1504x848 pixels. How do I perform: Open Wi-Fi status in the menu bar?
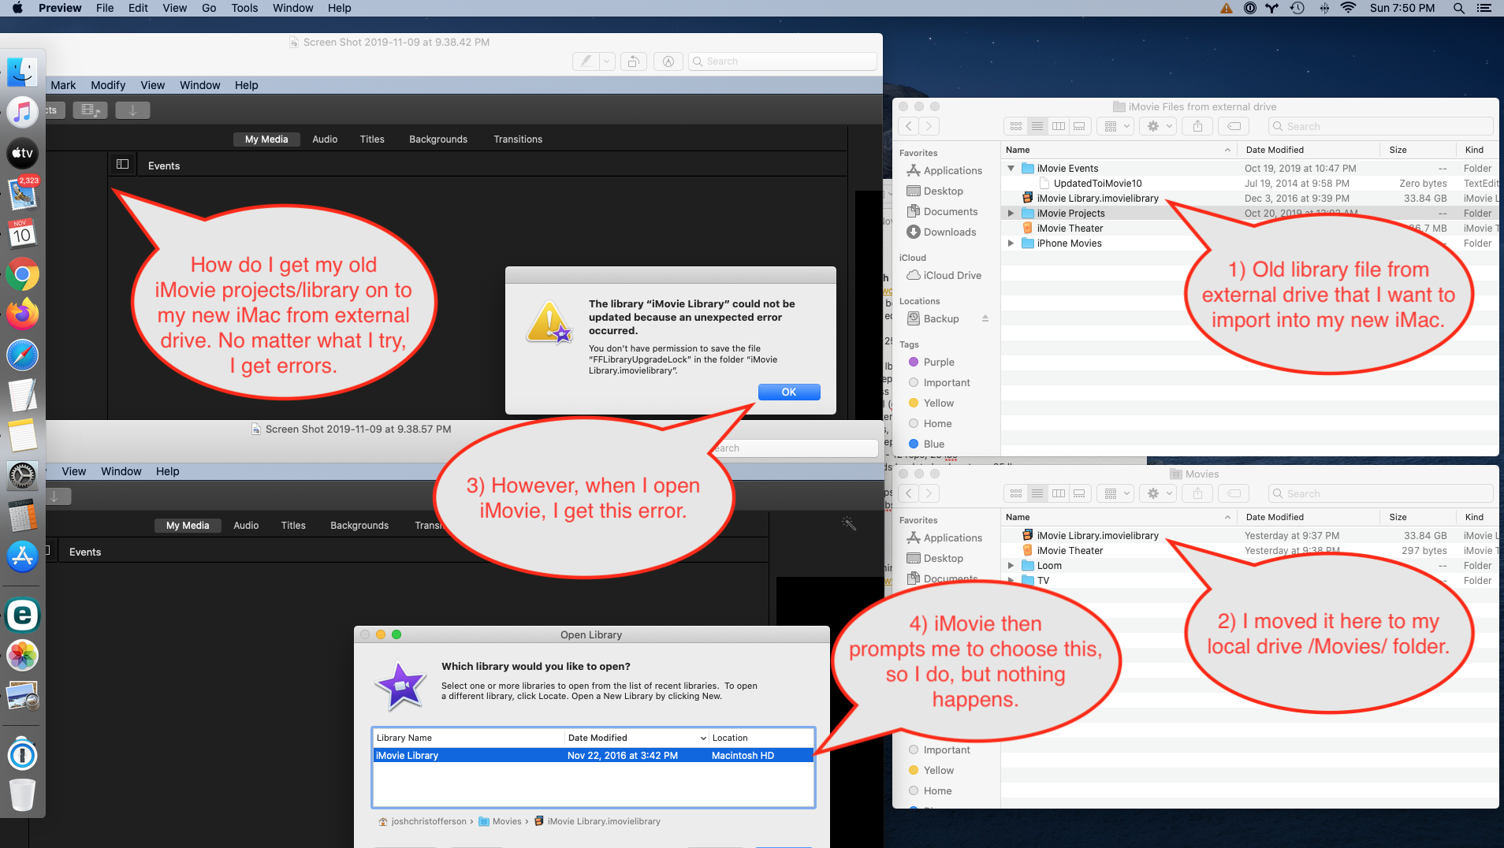click(x=1349, y=8)
